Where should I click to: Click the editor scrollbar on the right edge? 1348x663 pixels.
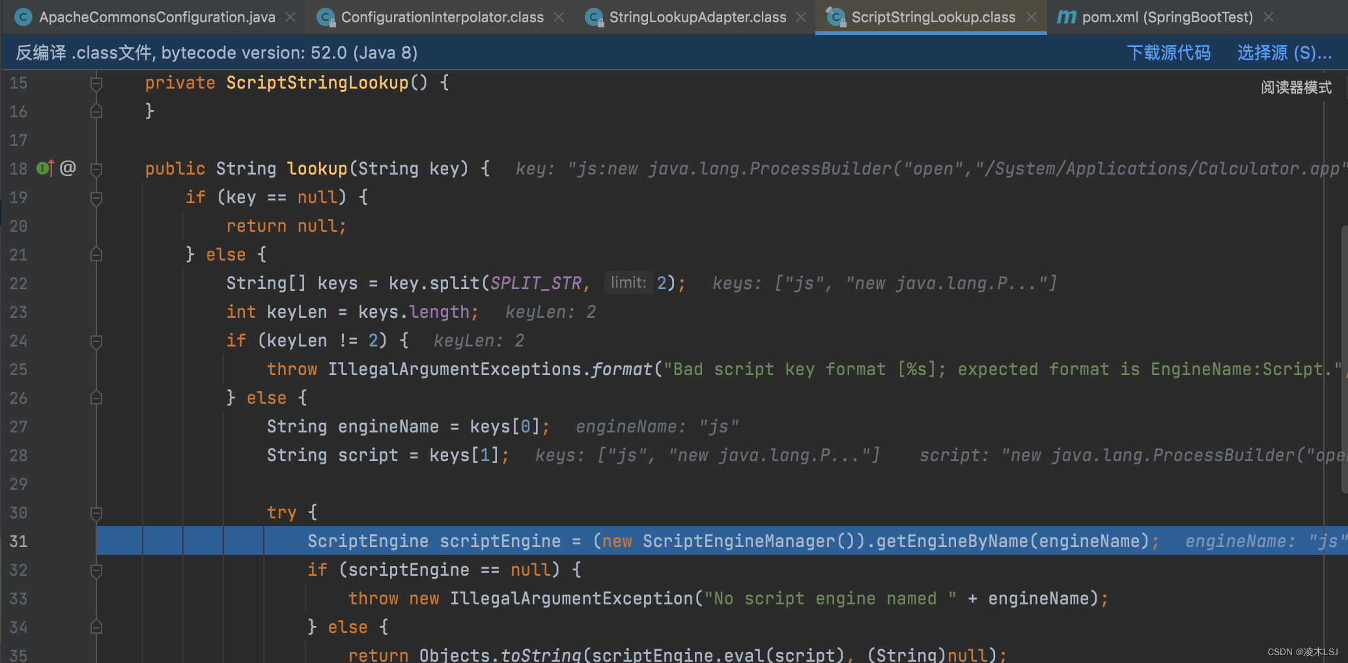point(1343,326)
